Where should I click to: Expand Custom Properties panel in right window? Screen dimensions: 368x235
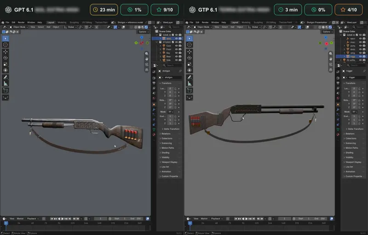click(354, 176)
